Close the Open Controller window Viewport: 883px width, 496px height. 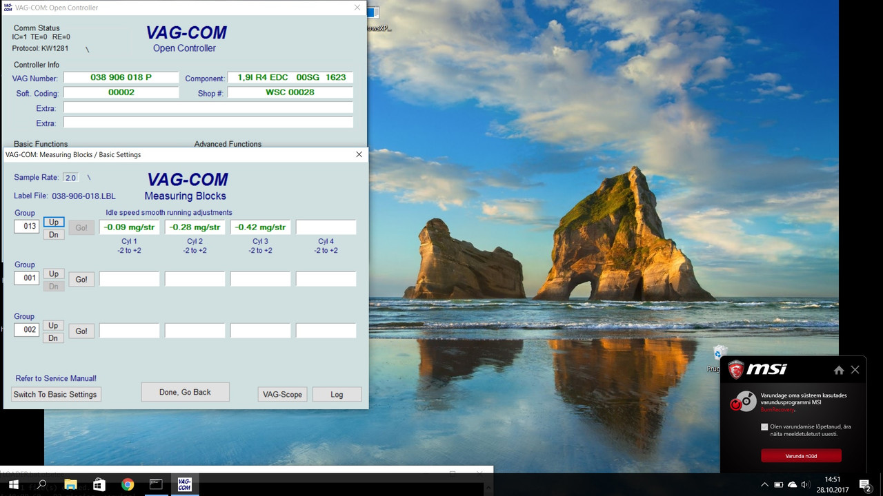coord(357,8)
